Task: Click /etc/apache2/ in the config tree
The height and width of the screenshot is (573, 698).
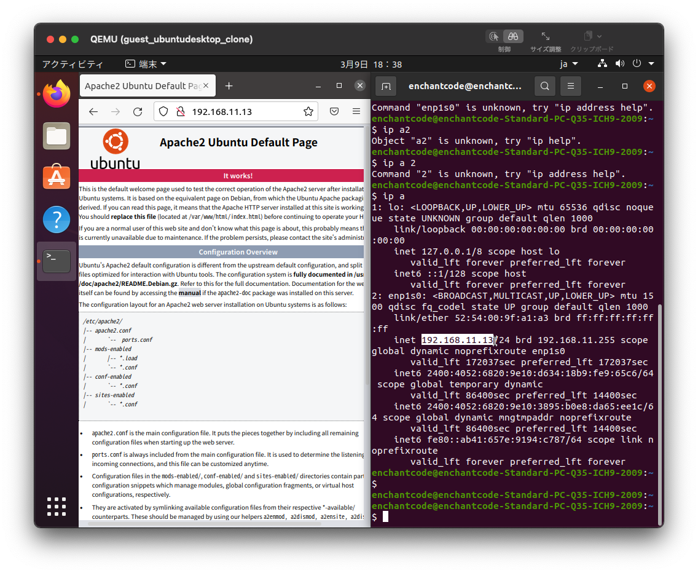Action: 103,322
